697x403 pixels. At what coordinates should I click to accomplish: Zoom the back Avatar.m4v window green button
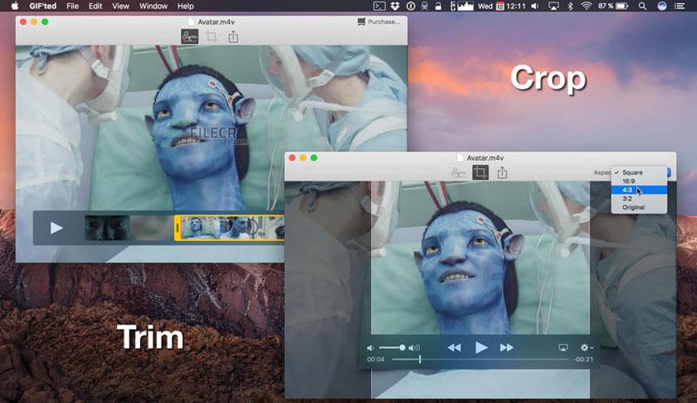[x=45, y=22]
